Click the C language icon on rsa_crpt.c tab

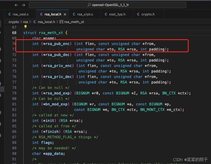(74, 14)
